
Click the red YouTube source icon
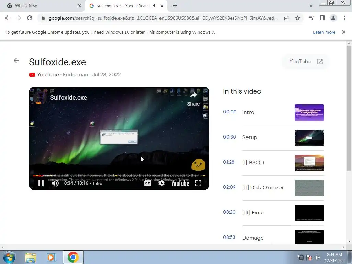click(32, 75)
